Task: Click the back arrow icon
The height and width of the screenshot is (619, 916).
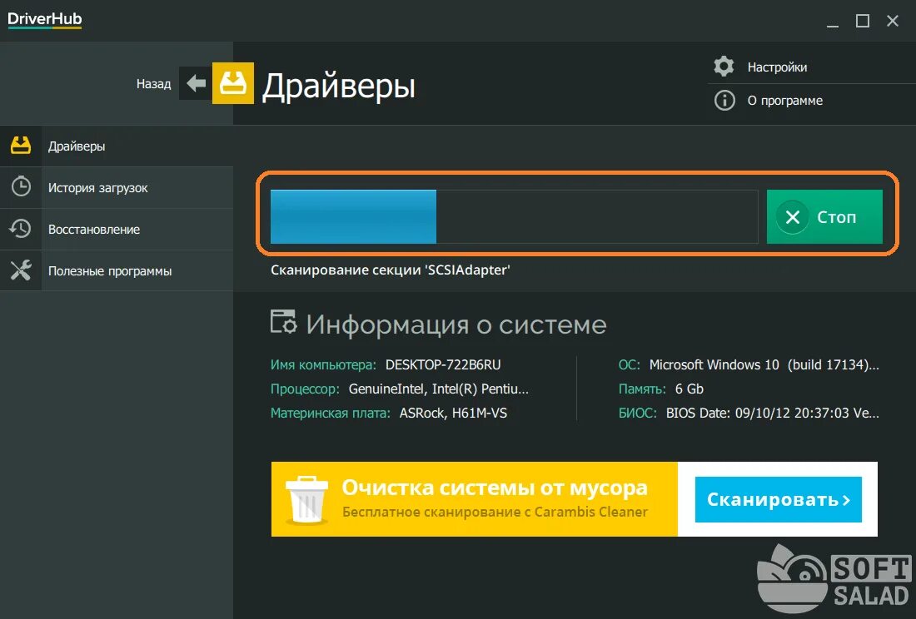Action: point(196,83)
